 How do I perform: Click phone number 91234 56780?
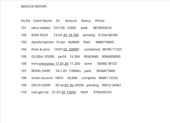(x=108, y=35)
